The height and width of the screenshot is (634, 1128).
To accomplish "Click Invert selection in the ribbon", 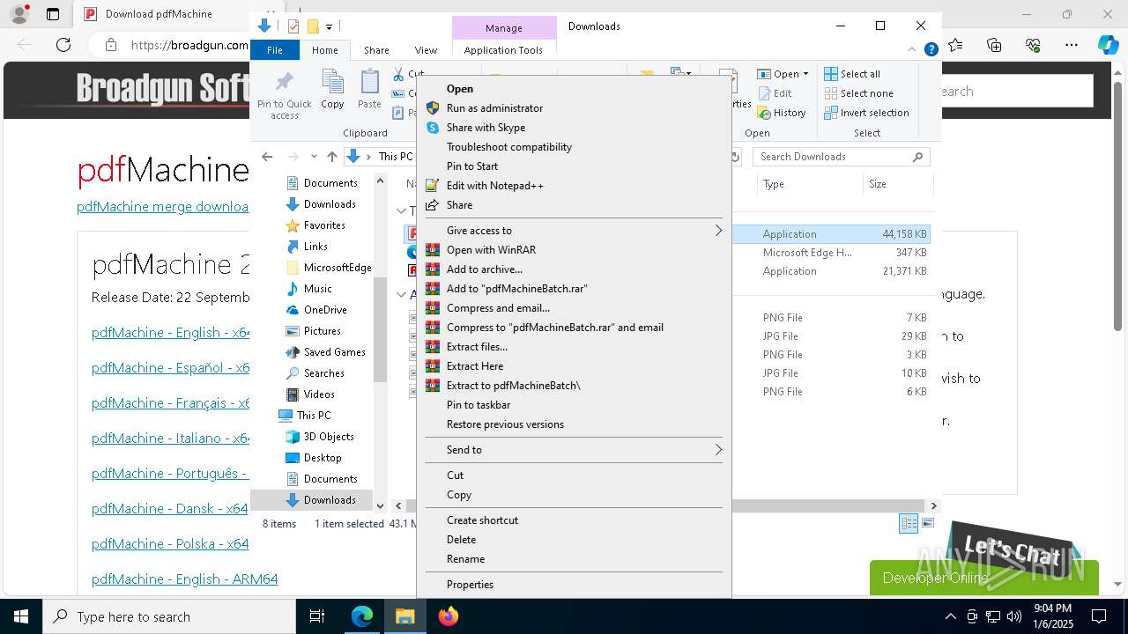I will point(866,113).
